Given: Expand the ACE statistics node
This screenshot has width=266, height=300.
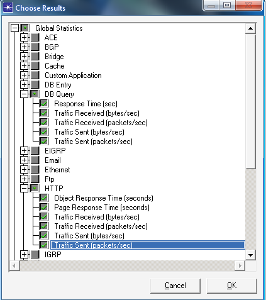Looking at the screenshot, I should tap(24, 38).
